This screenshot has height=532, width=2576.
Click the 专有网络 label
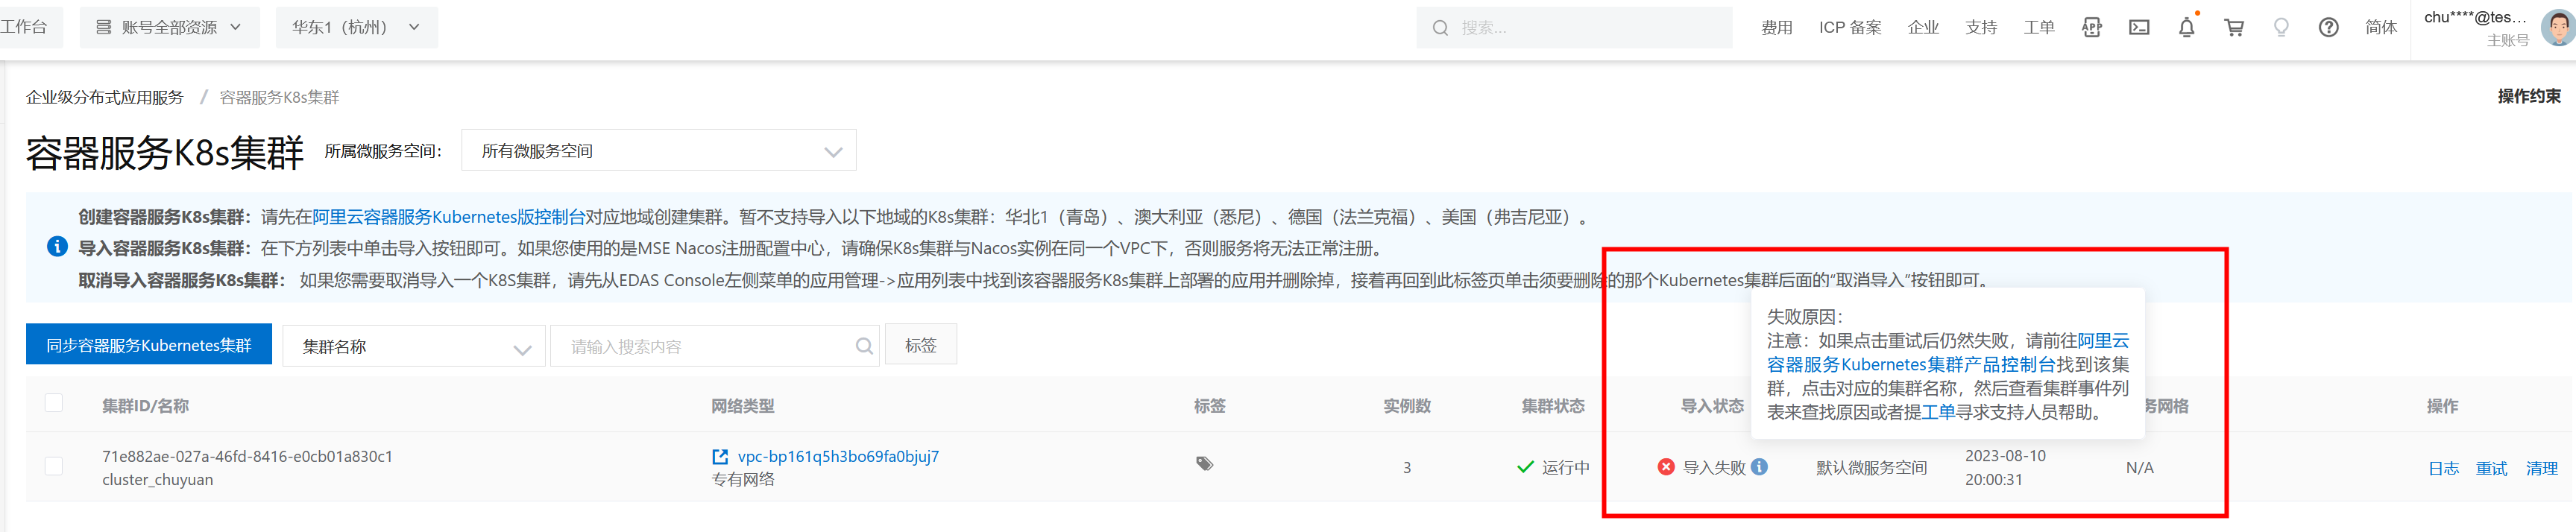(742, 480)
